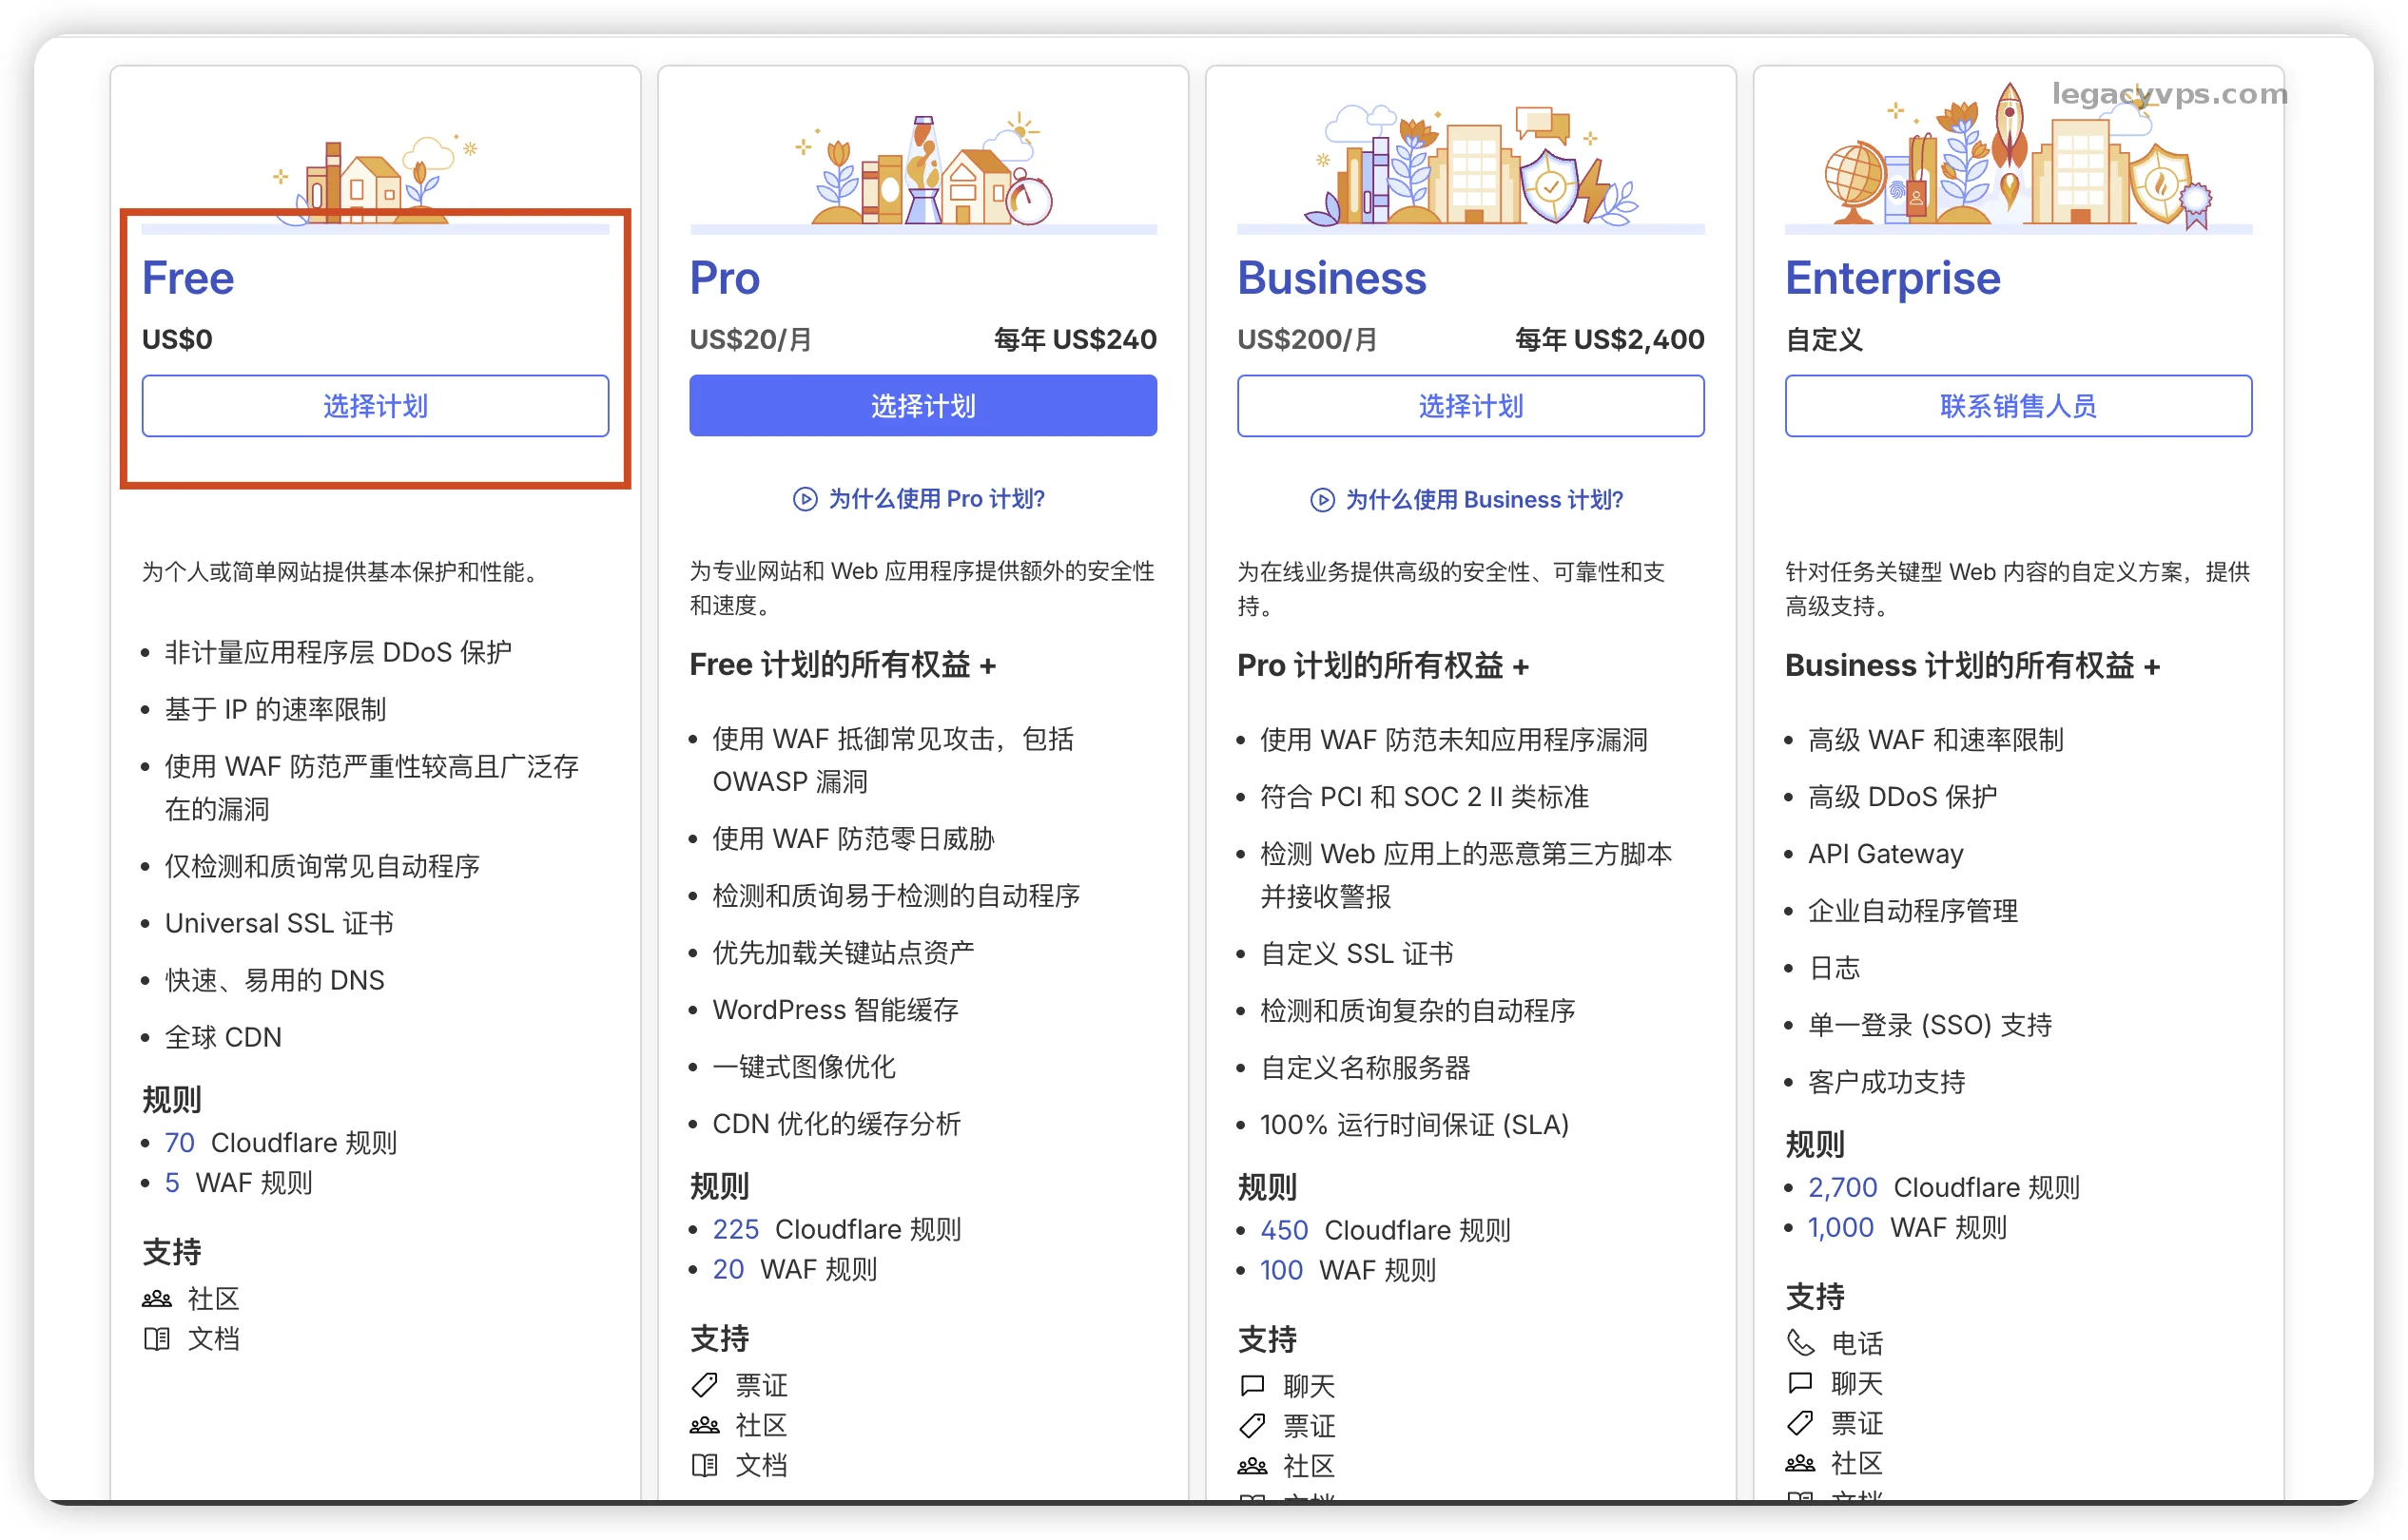
Task: Click the 100 WAF 规则 number in Business
Action: (x=1280, y=1270)
